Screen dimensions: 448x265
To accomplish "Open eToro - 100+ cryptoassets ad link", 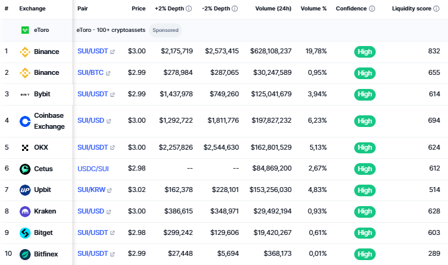I will pos(111,30).
